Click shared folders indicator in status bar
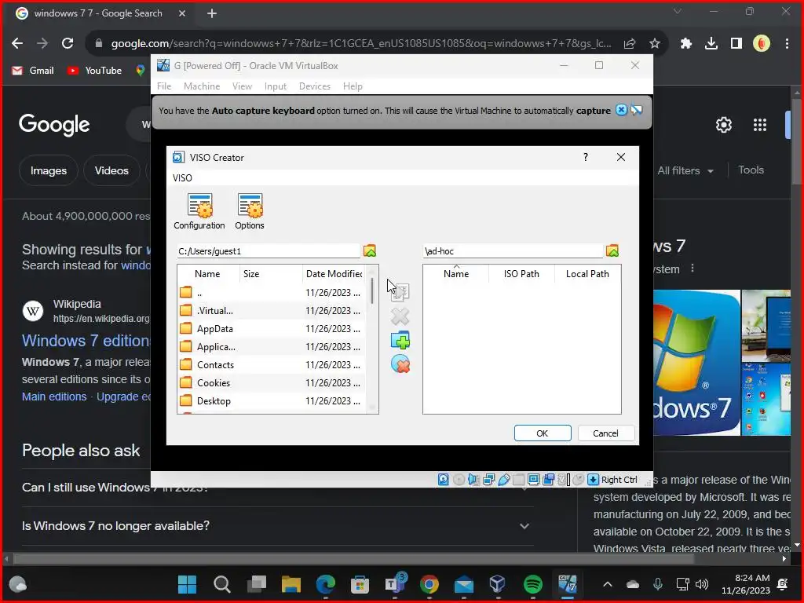804x603 pixels. pos(518,480)
